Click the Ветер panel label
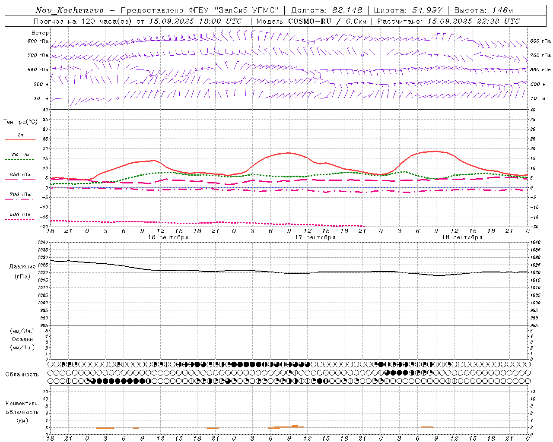The width and height of the screenshot is (553, 442). pyautogui.click(x=40, y=33)
